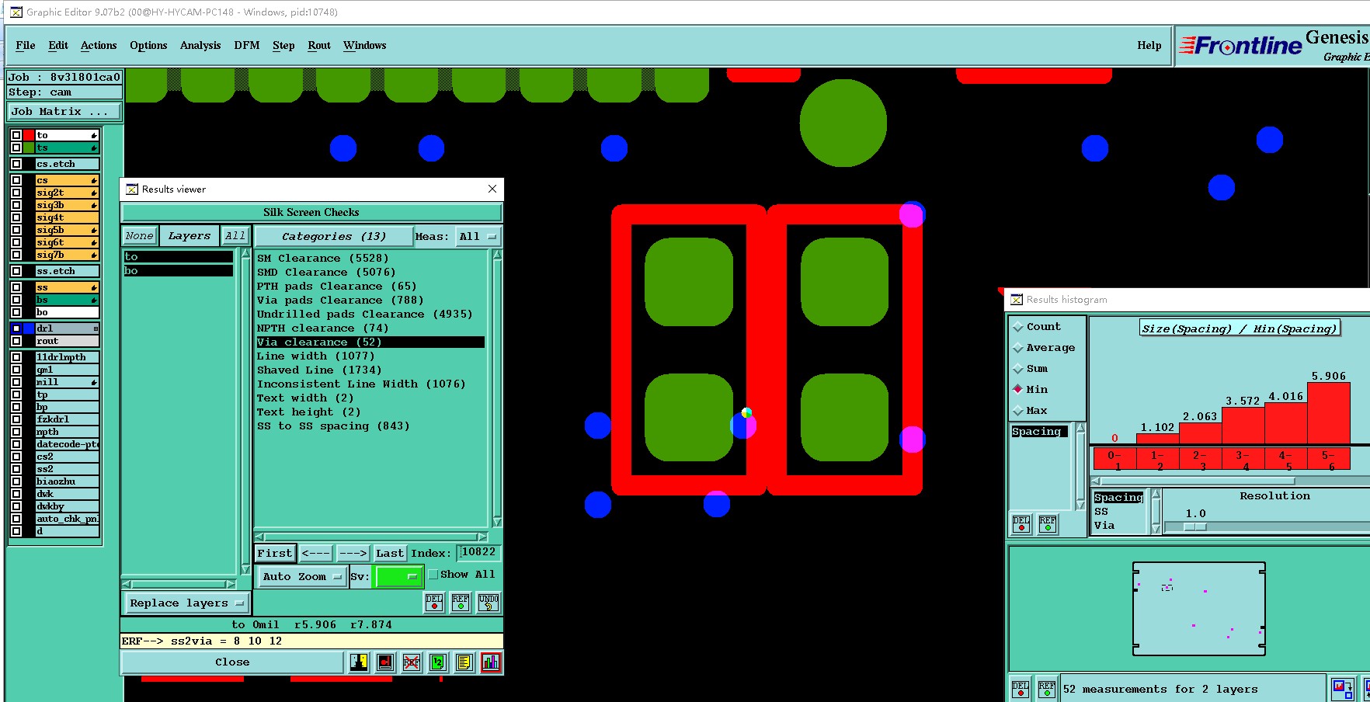Image resolution: width=1370 pixels, height=702 pixels.
Task: Select the SM Clearance (5528) category
Action: [x=322, y=259]
